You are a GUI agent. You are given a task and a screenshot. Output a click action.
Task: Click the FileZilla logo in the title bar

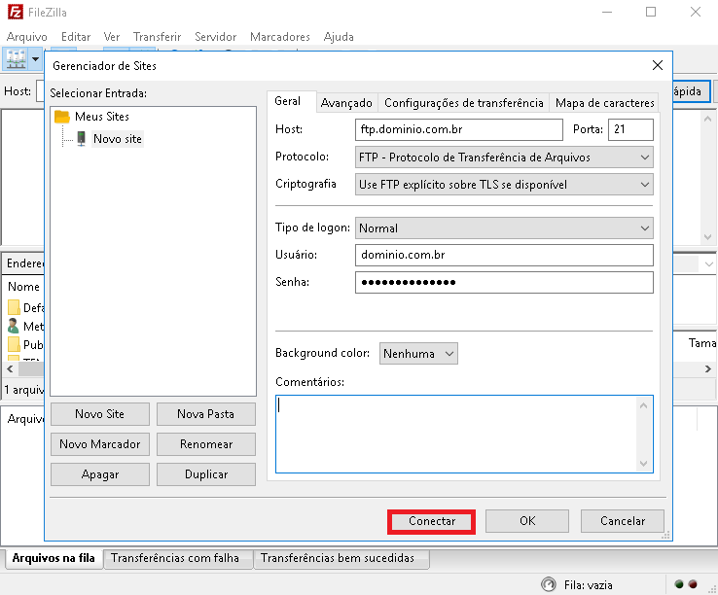(12, 13)
